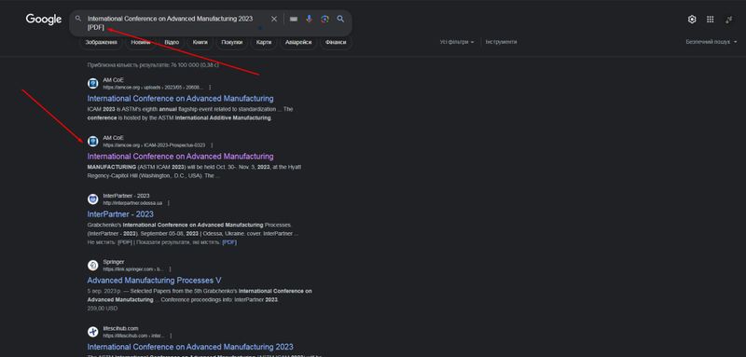746x357 pixels.
Task: Switch to Фінанси tab
Action: [x=336, y=42]
